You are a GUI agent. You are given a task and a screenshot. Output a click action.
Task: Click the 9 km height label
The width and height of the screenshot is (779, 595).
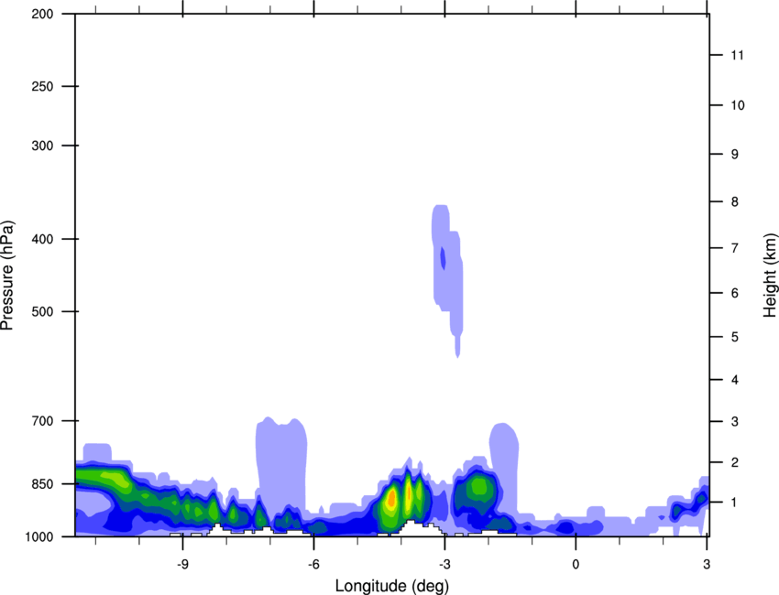coord(735,155)
